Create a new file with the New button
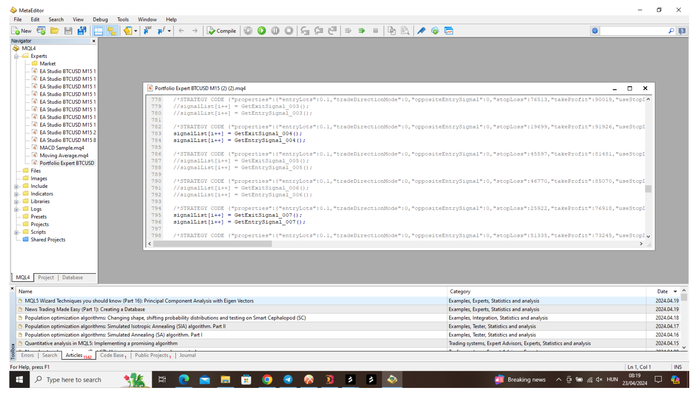699x393 pixels. point(21,31)
